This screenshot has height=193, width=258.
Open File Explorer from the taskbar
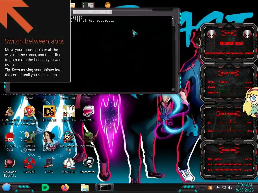point(85,187)
